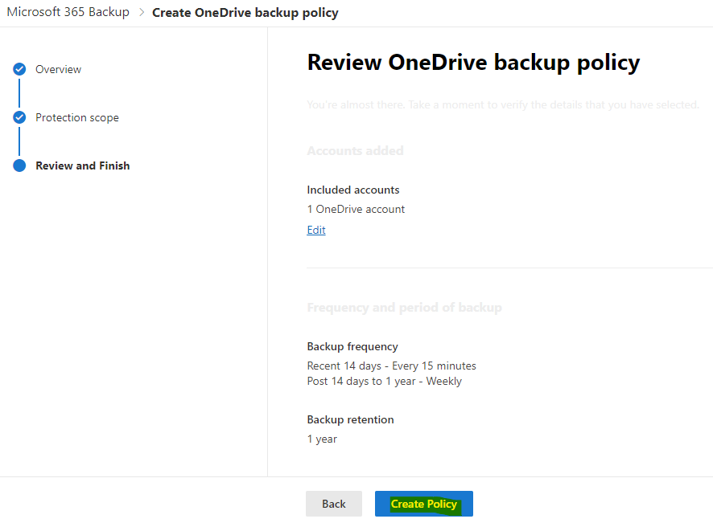This screenshot has width=713, height=523.
Task: Click 'Post 14 days to 1 year - Weekly'
Action: coord(384,382)
